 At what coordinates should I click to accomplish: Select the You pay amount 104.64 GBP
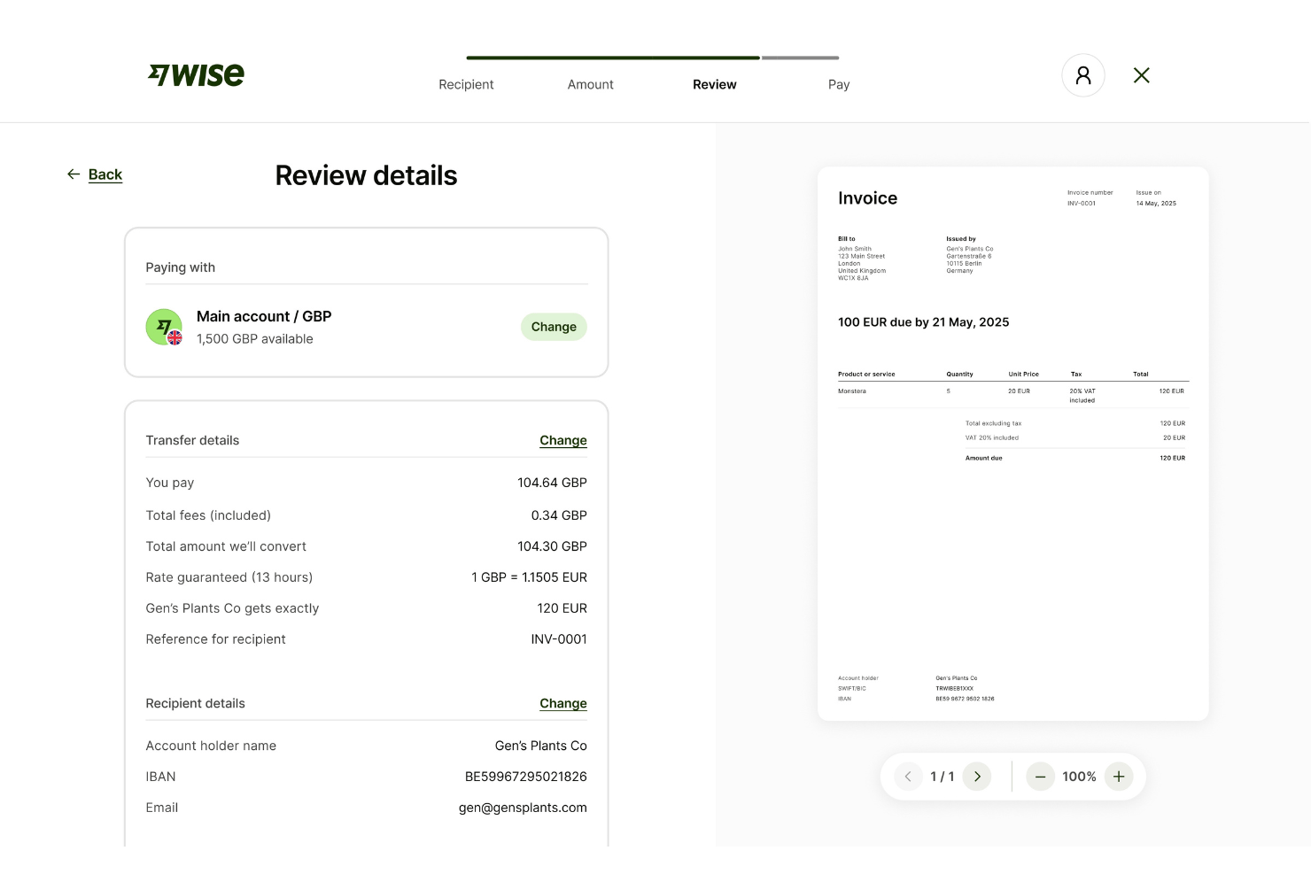552,483
